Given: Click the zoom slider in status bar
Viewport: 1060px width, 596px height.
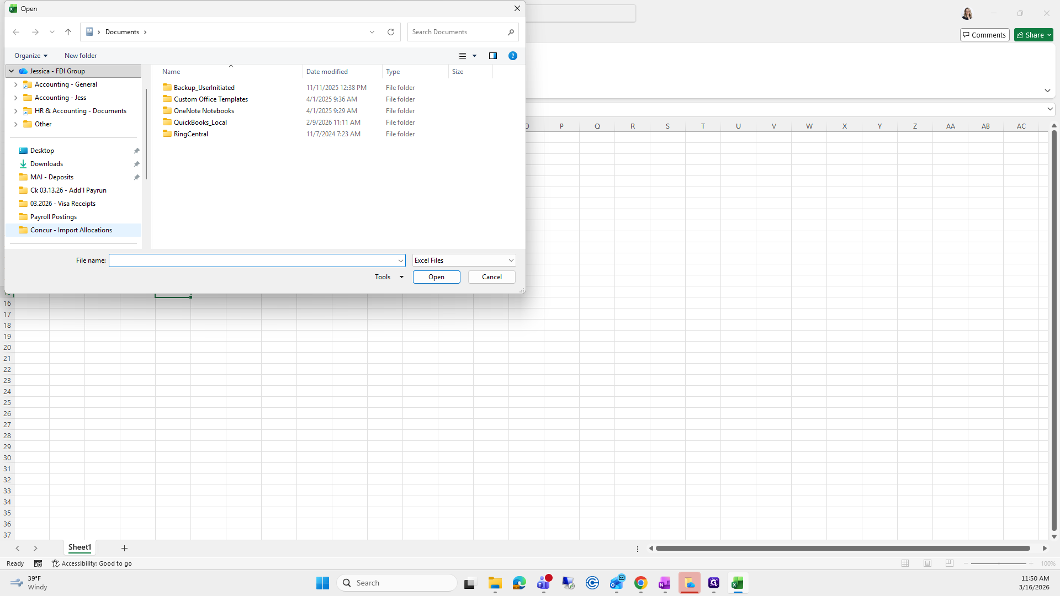Looking at the screenshot, I should (999, 563).
